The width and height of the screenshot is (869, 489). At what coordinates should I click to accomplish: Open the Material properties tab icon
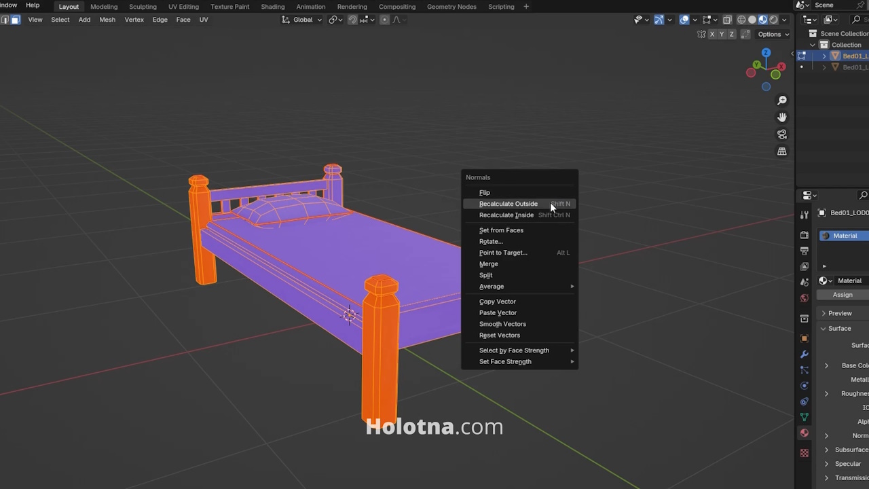pyautogui.click(x=805, y=433)
